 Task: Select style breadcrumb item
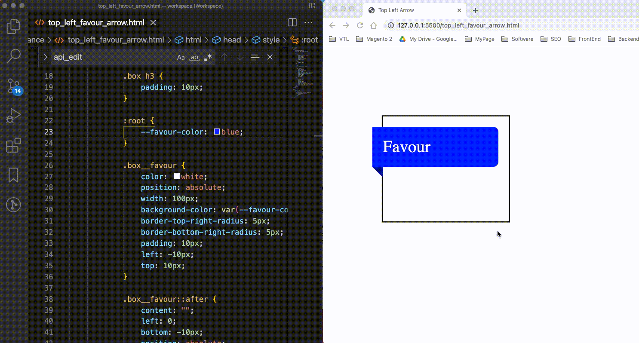266,40
